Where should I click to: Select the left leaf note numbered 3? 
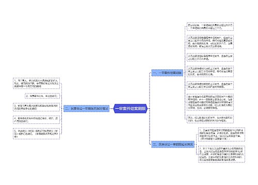click(x=36, y=107)
